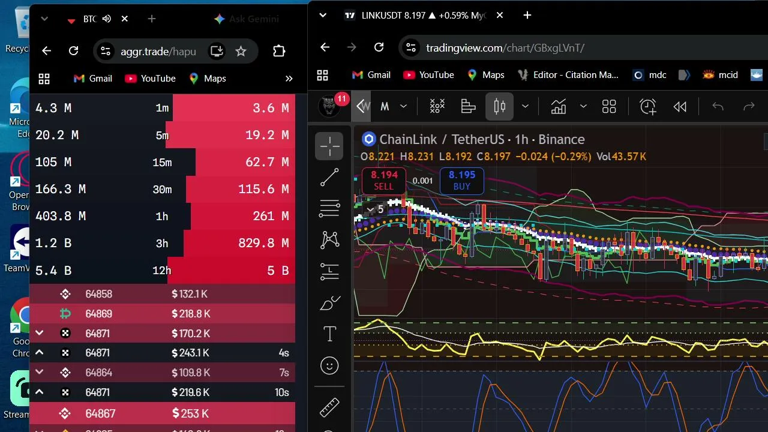Viewport: 768px width, 432px height.
Task: Select the ruler measure tool
Action: [329, 407]
